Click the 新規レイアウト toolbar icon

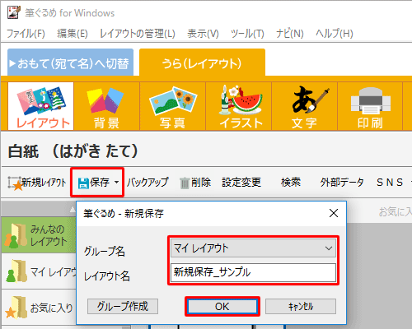37,183
